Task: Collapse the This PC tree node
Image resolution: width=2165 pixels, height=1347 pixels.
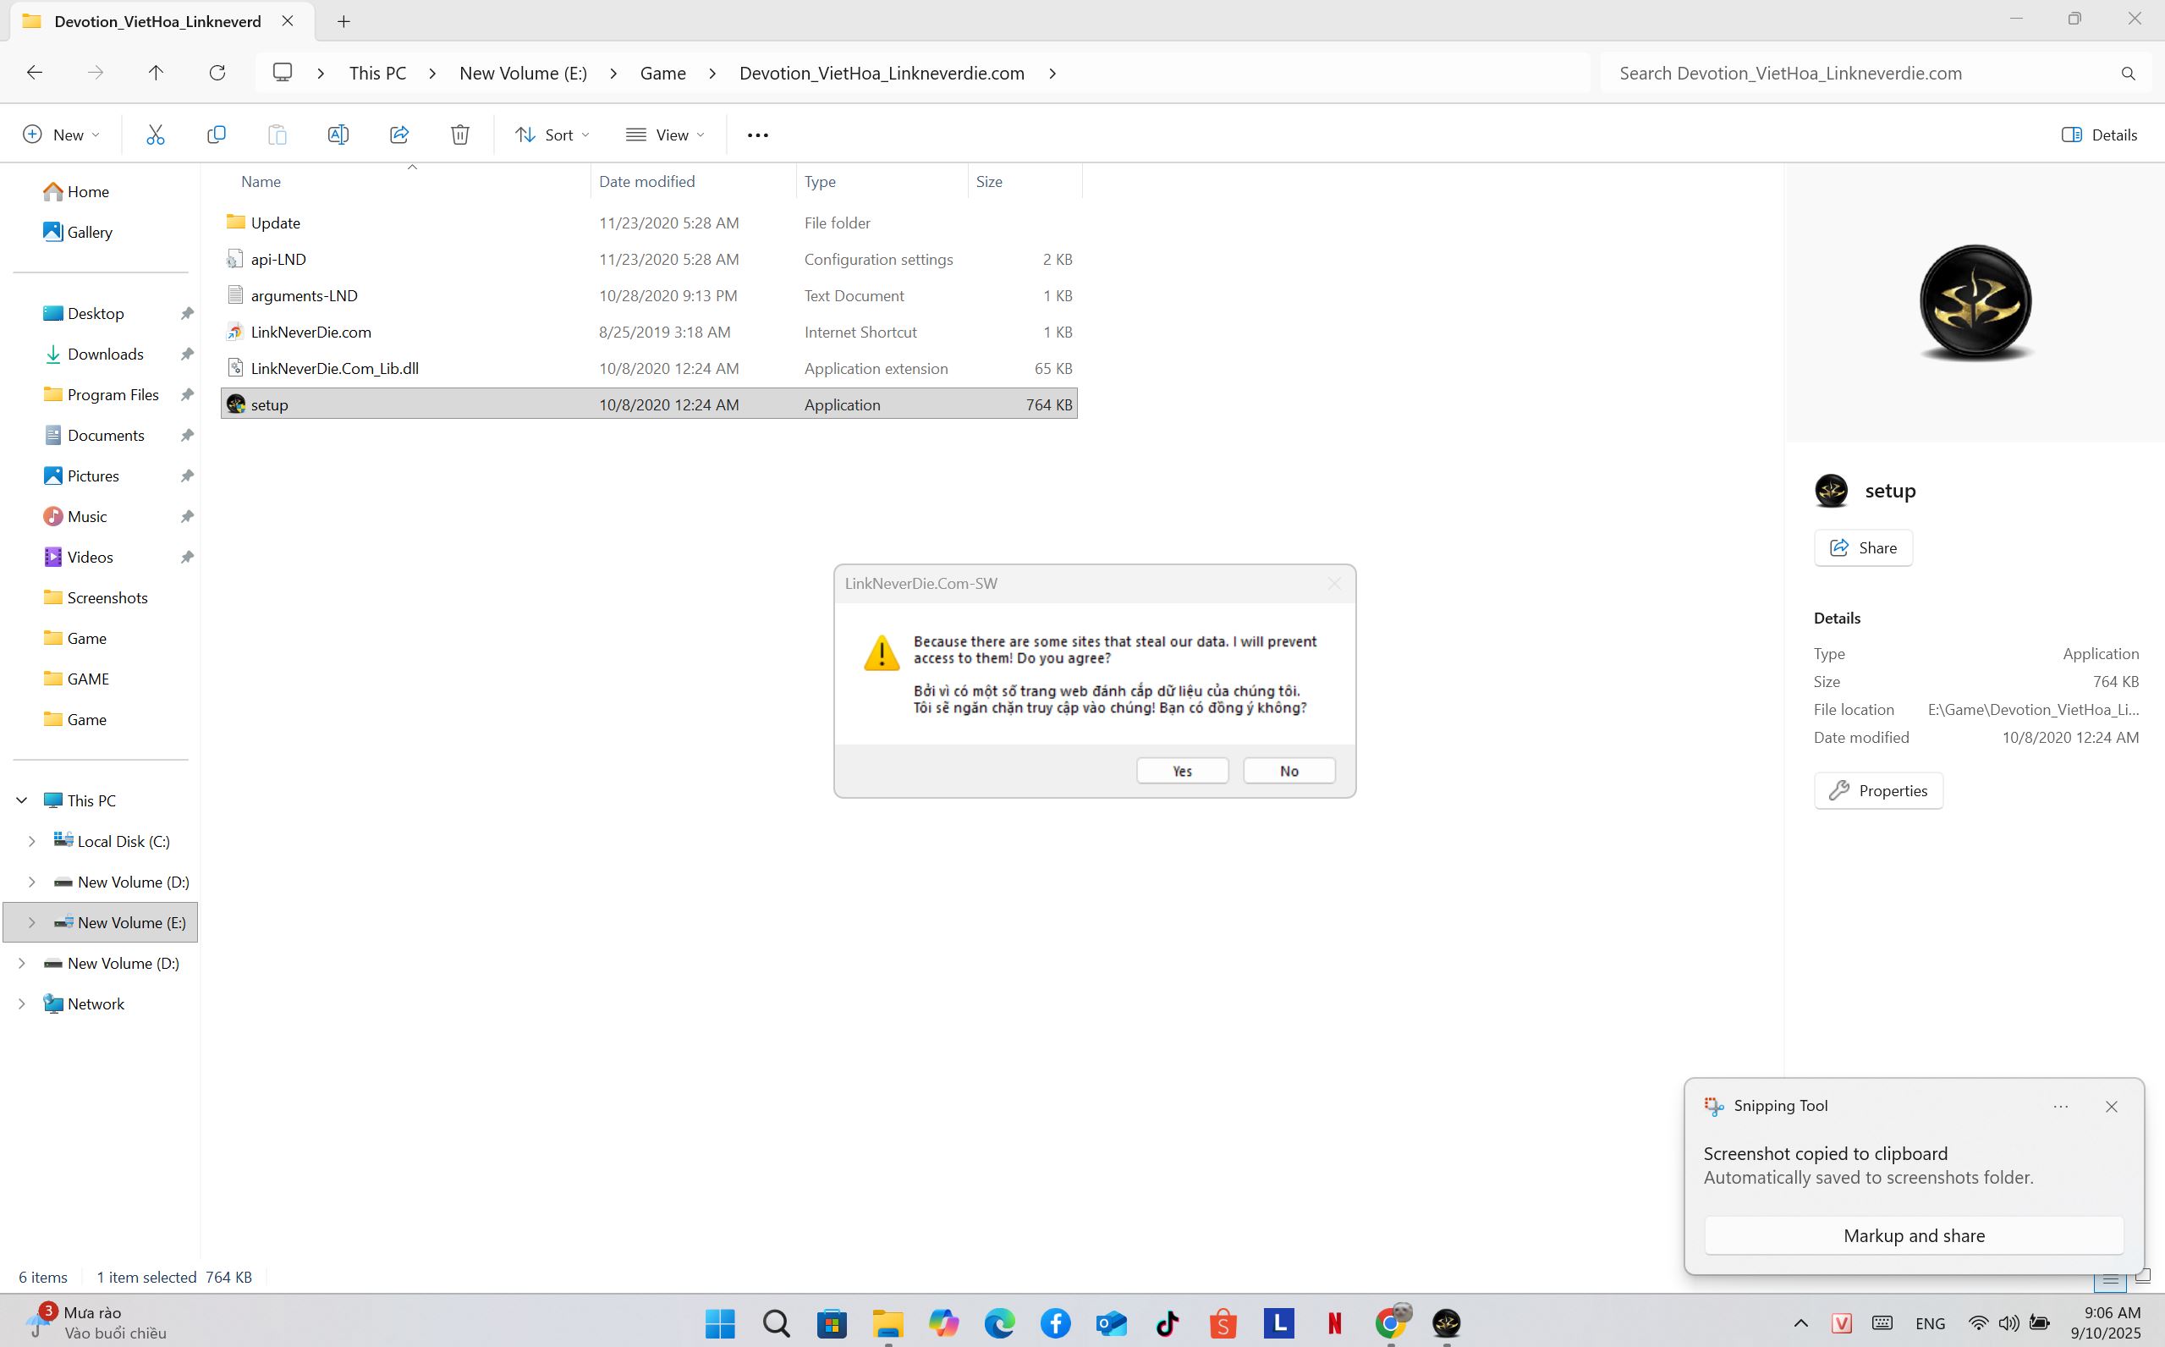Action: [21, 800]
